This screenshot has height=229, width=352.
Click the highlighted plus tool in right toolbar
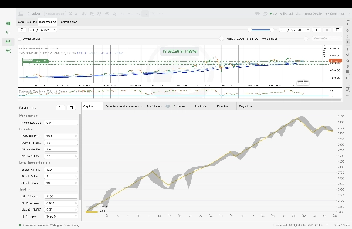(347, 42)
